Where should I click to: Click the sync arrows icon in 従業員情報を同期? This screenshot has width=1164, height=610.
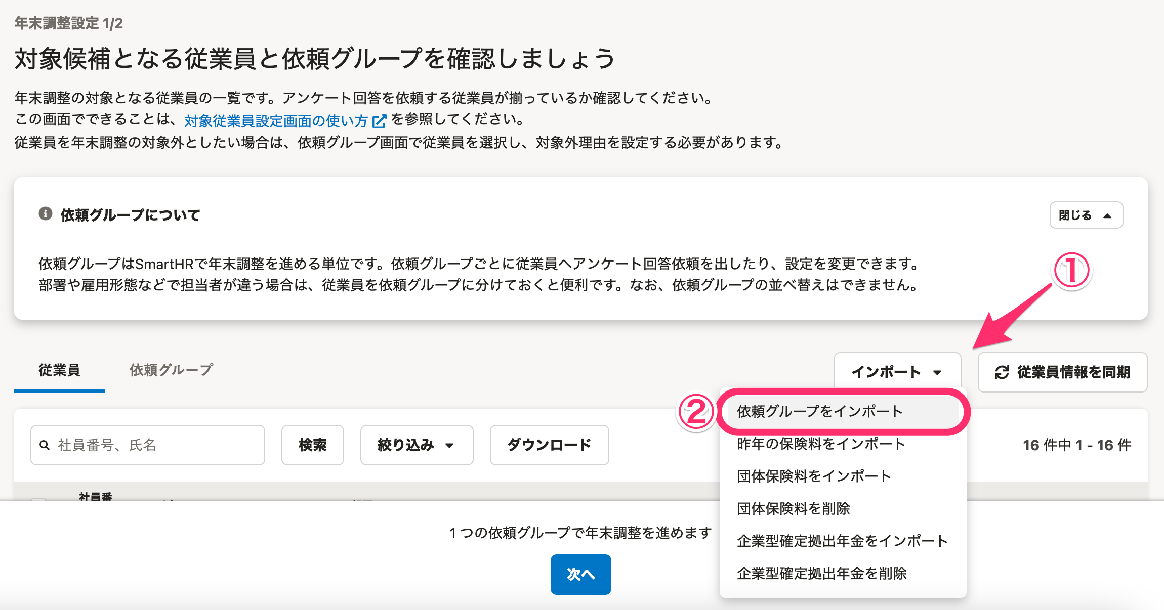pos(1002,372)
